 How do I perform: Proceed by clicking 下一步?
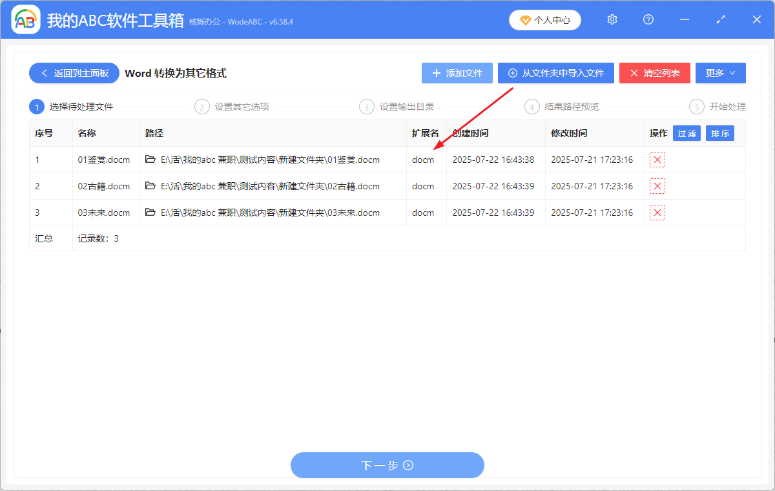tap(387, 465)
